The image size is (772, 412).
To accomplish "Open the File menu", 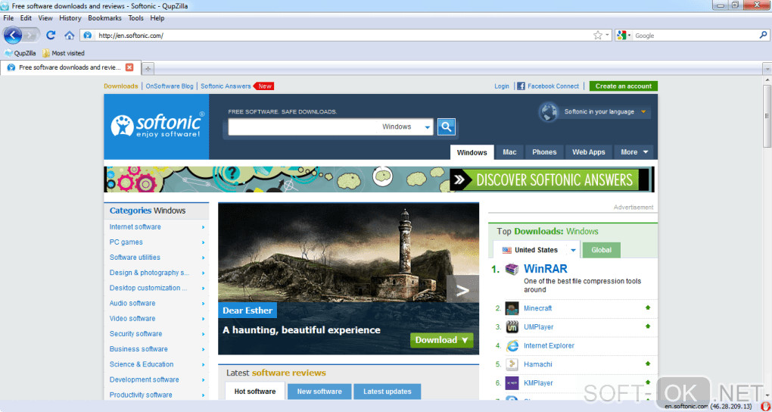I will tap(8, 18).
